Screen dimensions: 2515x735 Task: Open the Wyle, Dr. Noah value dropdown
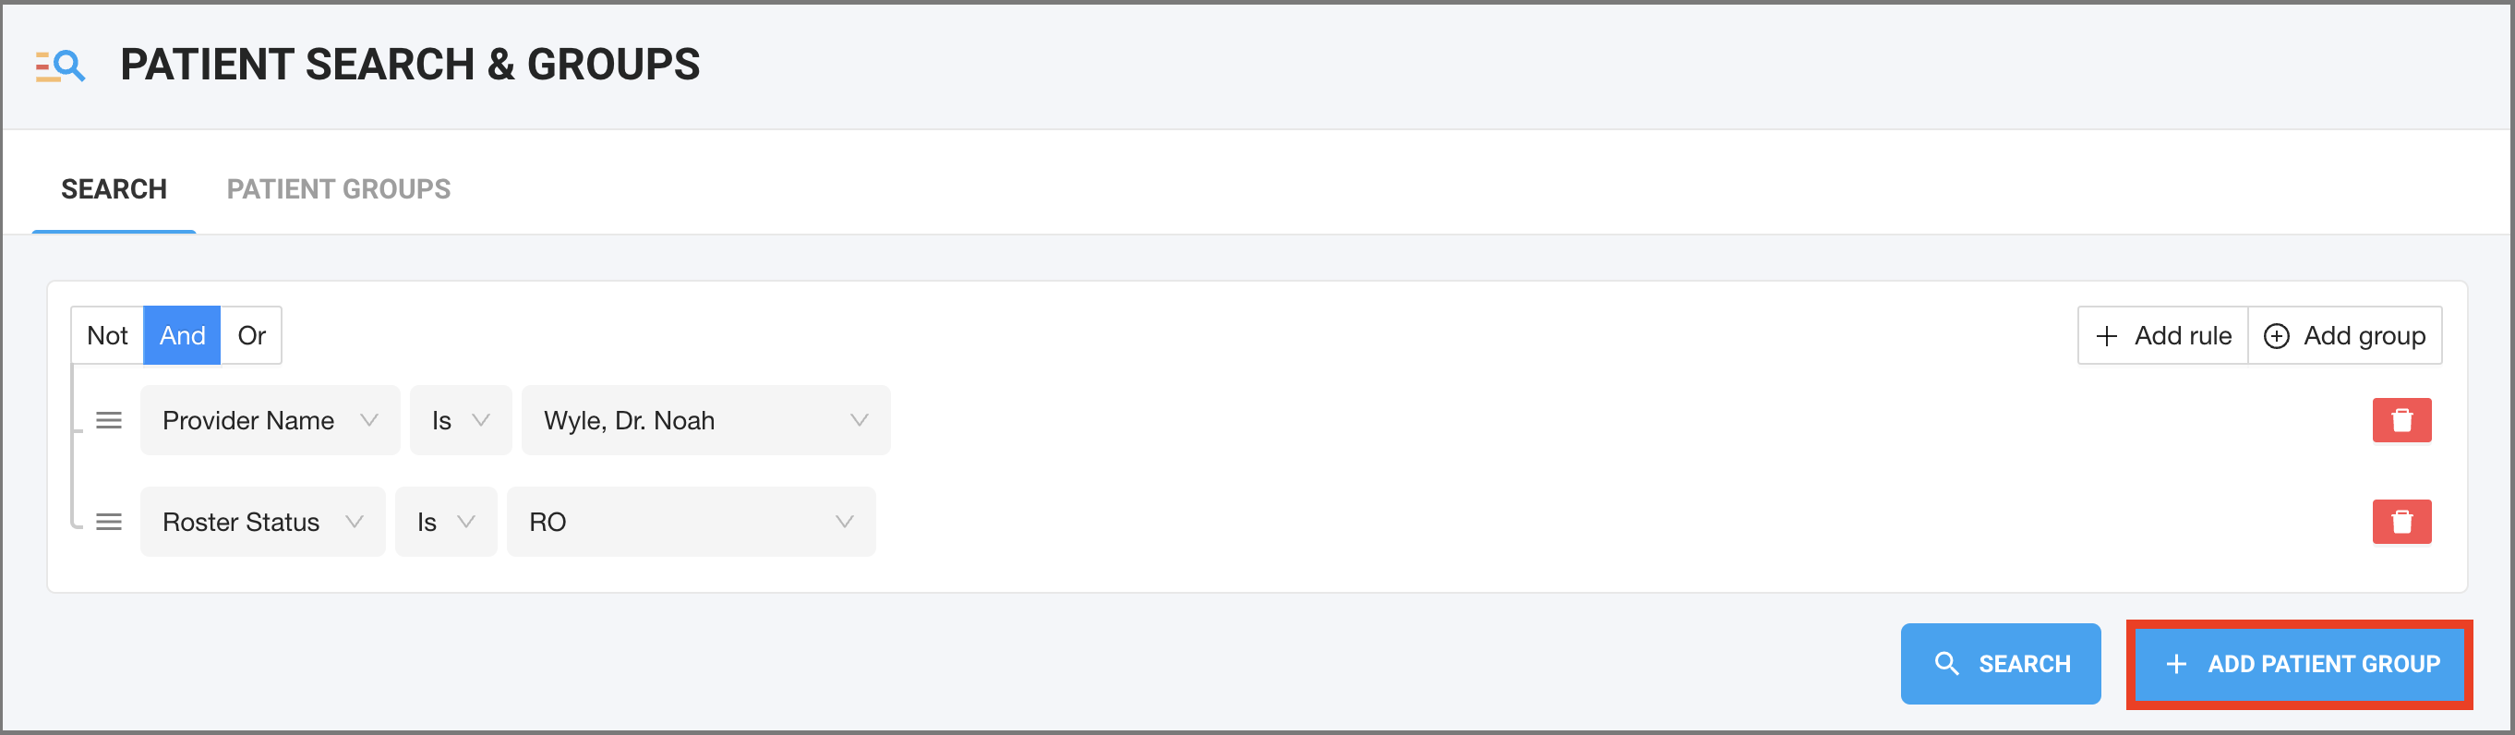704,420
